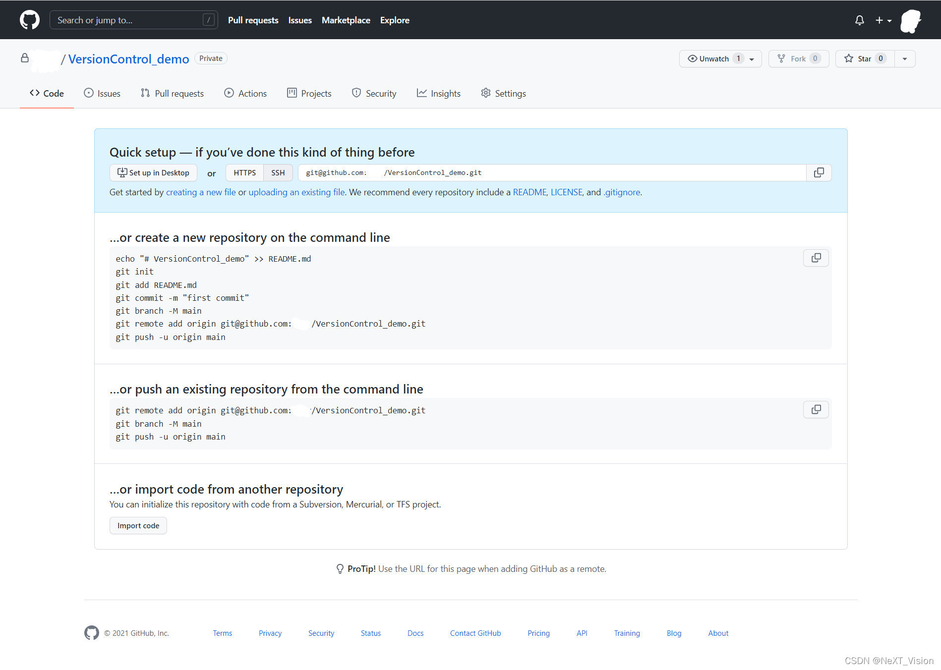Focus the Search or jump to field
Image resolution: width=941 pixels, height=670 pixels.
(x=134, y=20)
